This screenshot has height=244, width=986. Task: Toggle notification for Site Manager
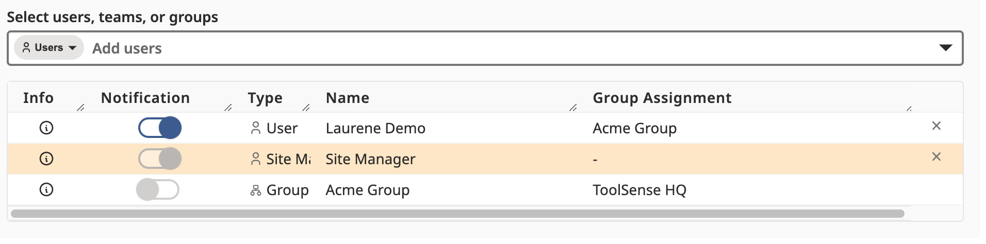tap(160, 159)
